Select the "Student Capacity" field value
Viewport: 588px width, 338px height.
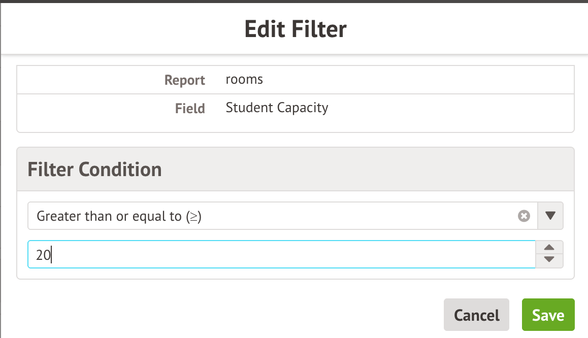point(277,108)
